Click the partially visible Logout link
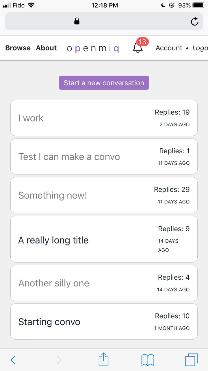 pyautogui.click(x=200, y=48)
